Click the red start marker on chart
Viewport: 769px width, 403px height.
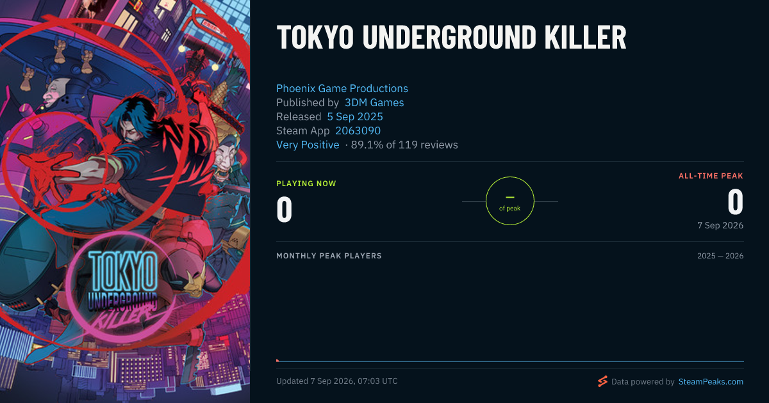[x=277, y=361]
